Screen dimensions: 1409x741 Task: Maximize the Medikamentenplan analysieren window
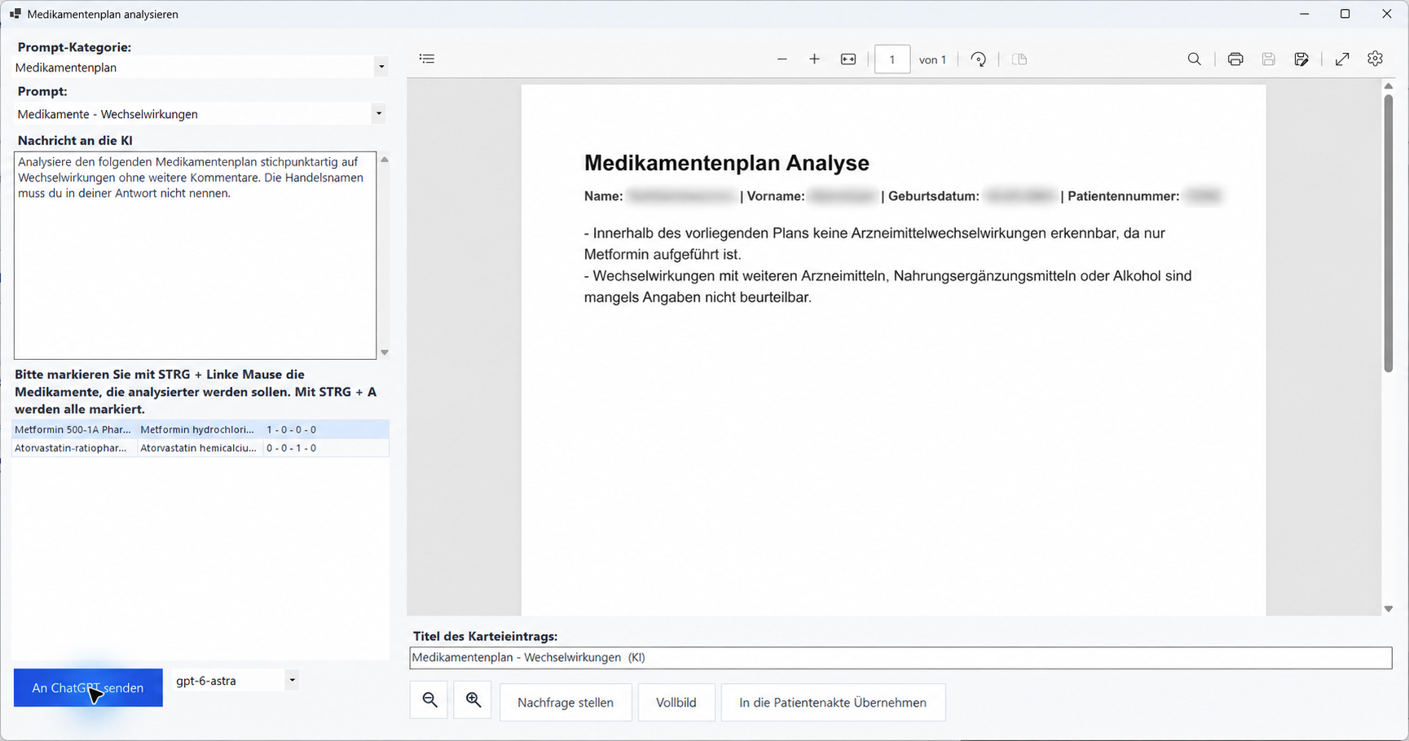(x=1345, y=14)
